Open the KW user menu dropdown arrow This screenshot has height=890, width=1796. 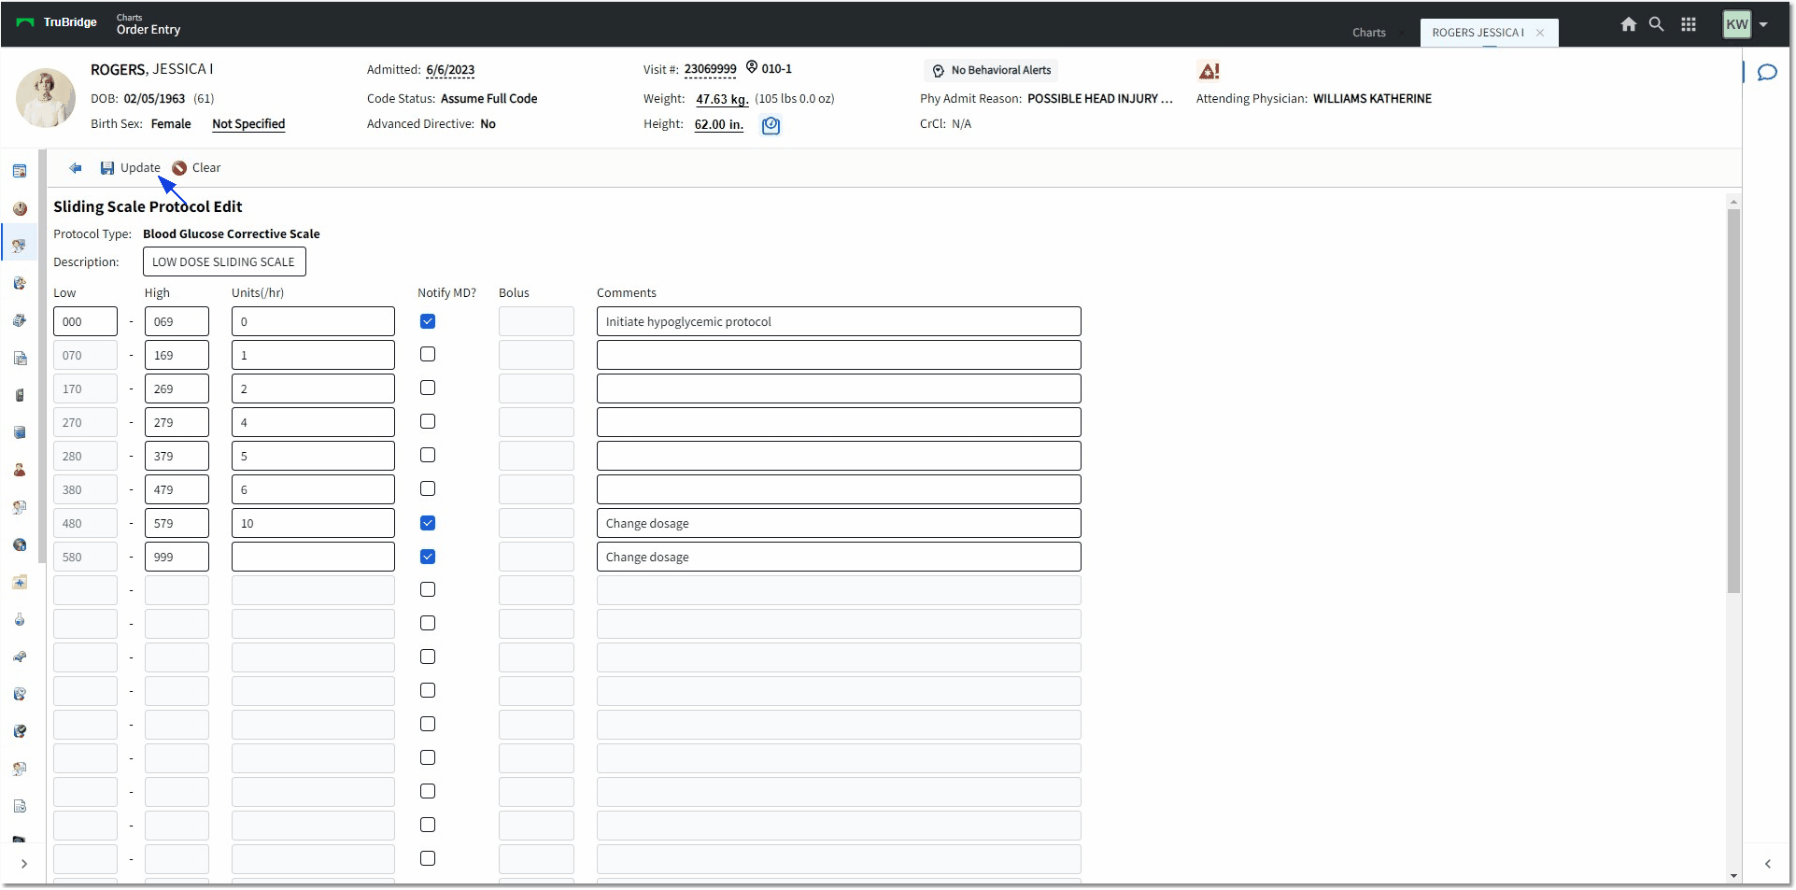coord(1763,25)
